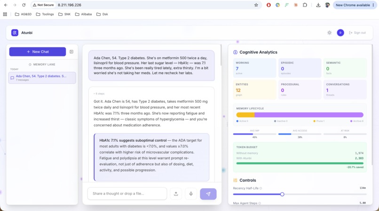Viewport: 379px width, 211px height.
Task: Bookmark this page with star icon
Action: [x=256, y=5]
